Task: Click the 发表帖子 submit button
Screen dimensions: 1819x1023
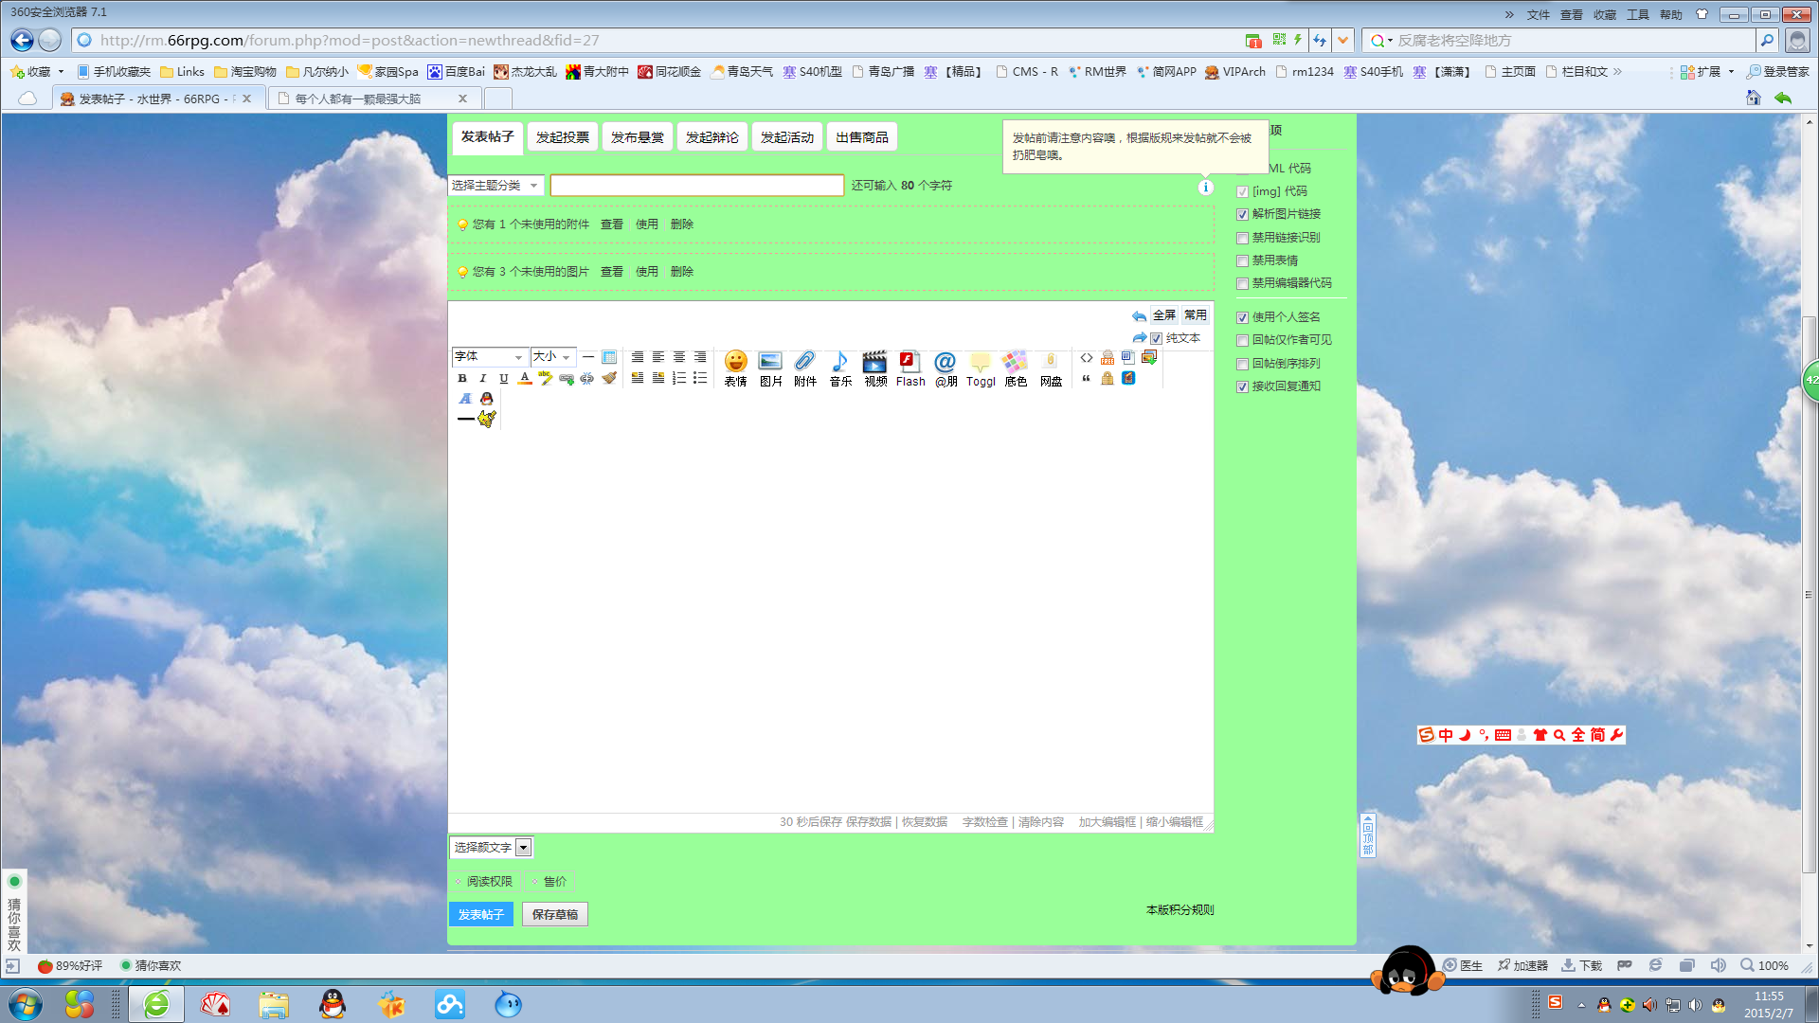Action: (x=481, y=915)
